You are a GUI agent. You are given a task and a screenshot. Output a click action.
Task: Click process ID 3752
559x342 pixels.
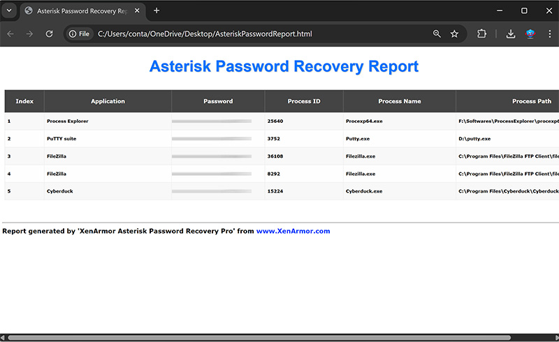click(274, 139)
